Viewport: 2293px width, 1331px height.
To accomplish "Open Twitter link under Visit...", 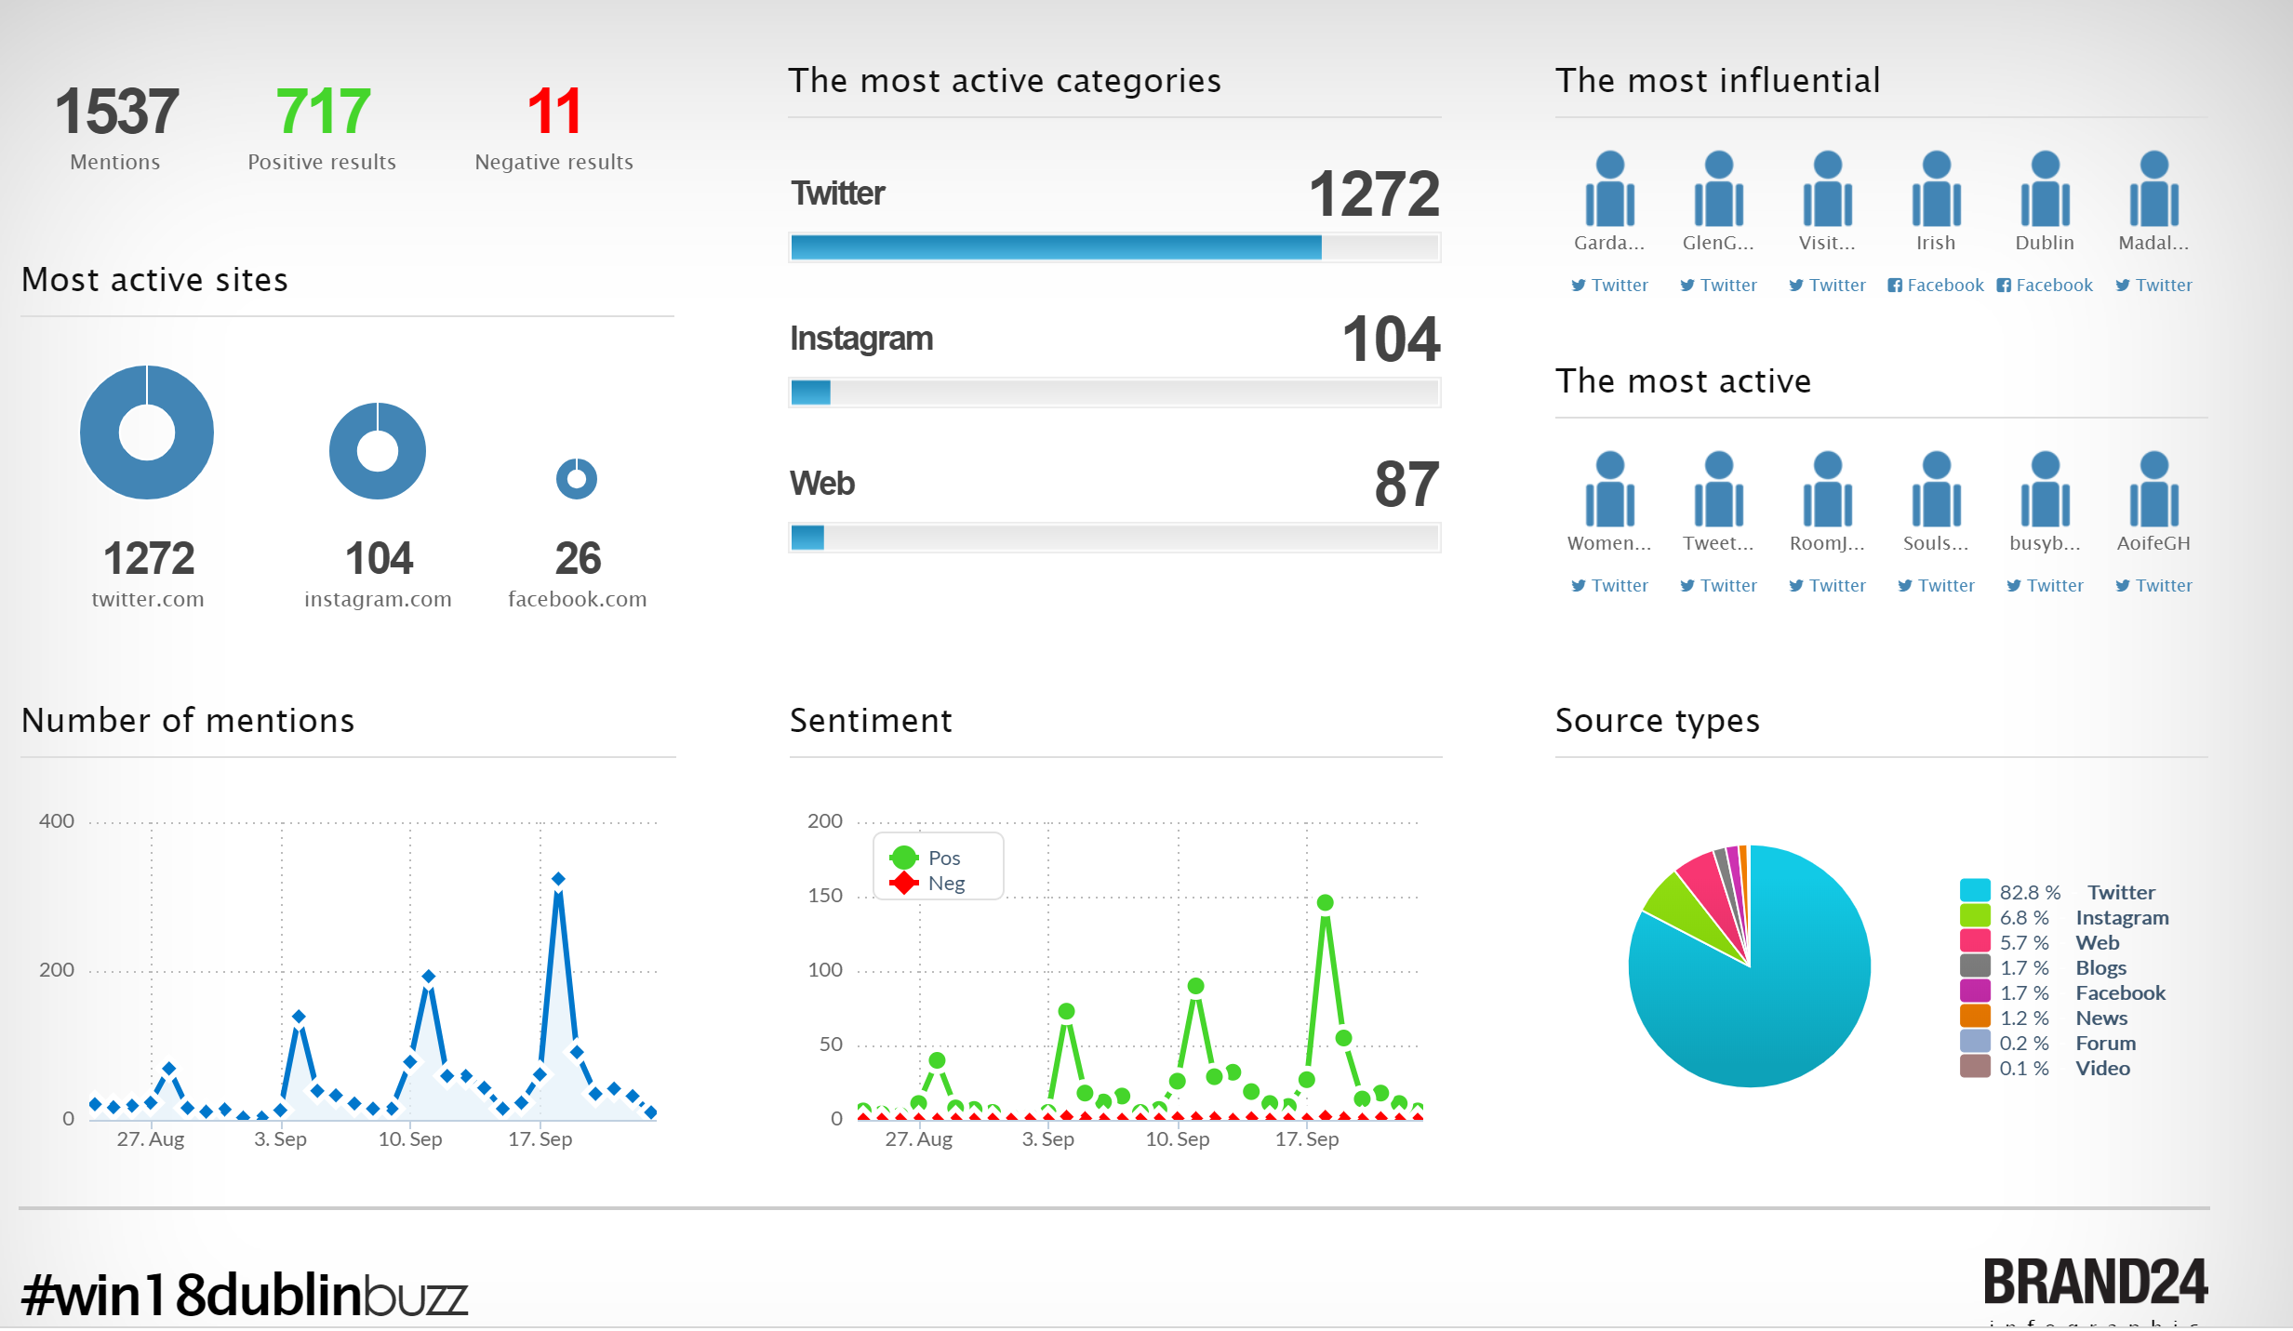I will click(x=1827, y=285).
